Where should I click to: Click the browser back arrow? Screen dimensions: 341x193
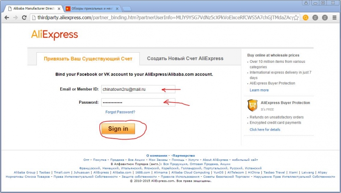coord(7,17)
